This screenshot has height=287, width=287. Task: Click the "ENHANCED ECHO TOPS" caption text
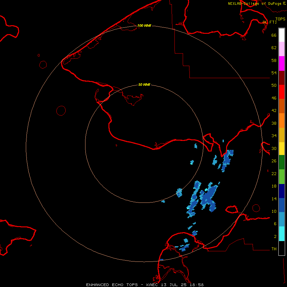click(112, 285)
